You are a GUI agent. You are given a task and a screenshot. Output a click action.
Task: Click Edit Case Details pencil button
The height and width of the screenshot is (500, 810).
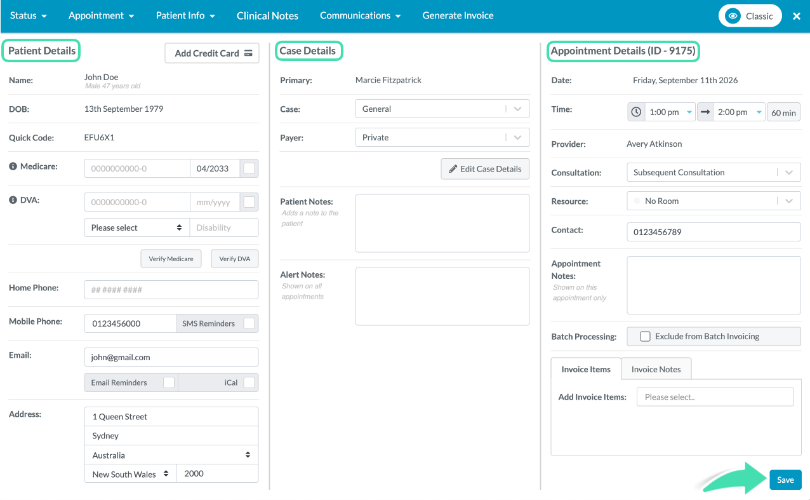click(x=485, y=169)
